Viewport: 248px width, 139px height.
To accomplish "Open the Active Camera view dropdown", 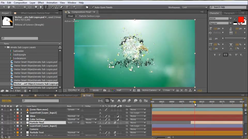I will point(151,90).
